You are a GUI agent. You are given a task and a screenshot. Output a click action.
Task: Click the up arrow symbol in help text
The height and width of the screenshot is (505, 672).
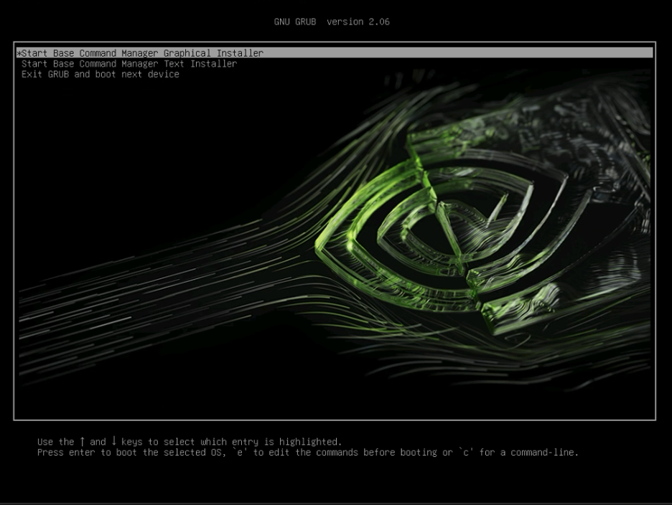click(x=82, y=442)
